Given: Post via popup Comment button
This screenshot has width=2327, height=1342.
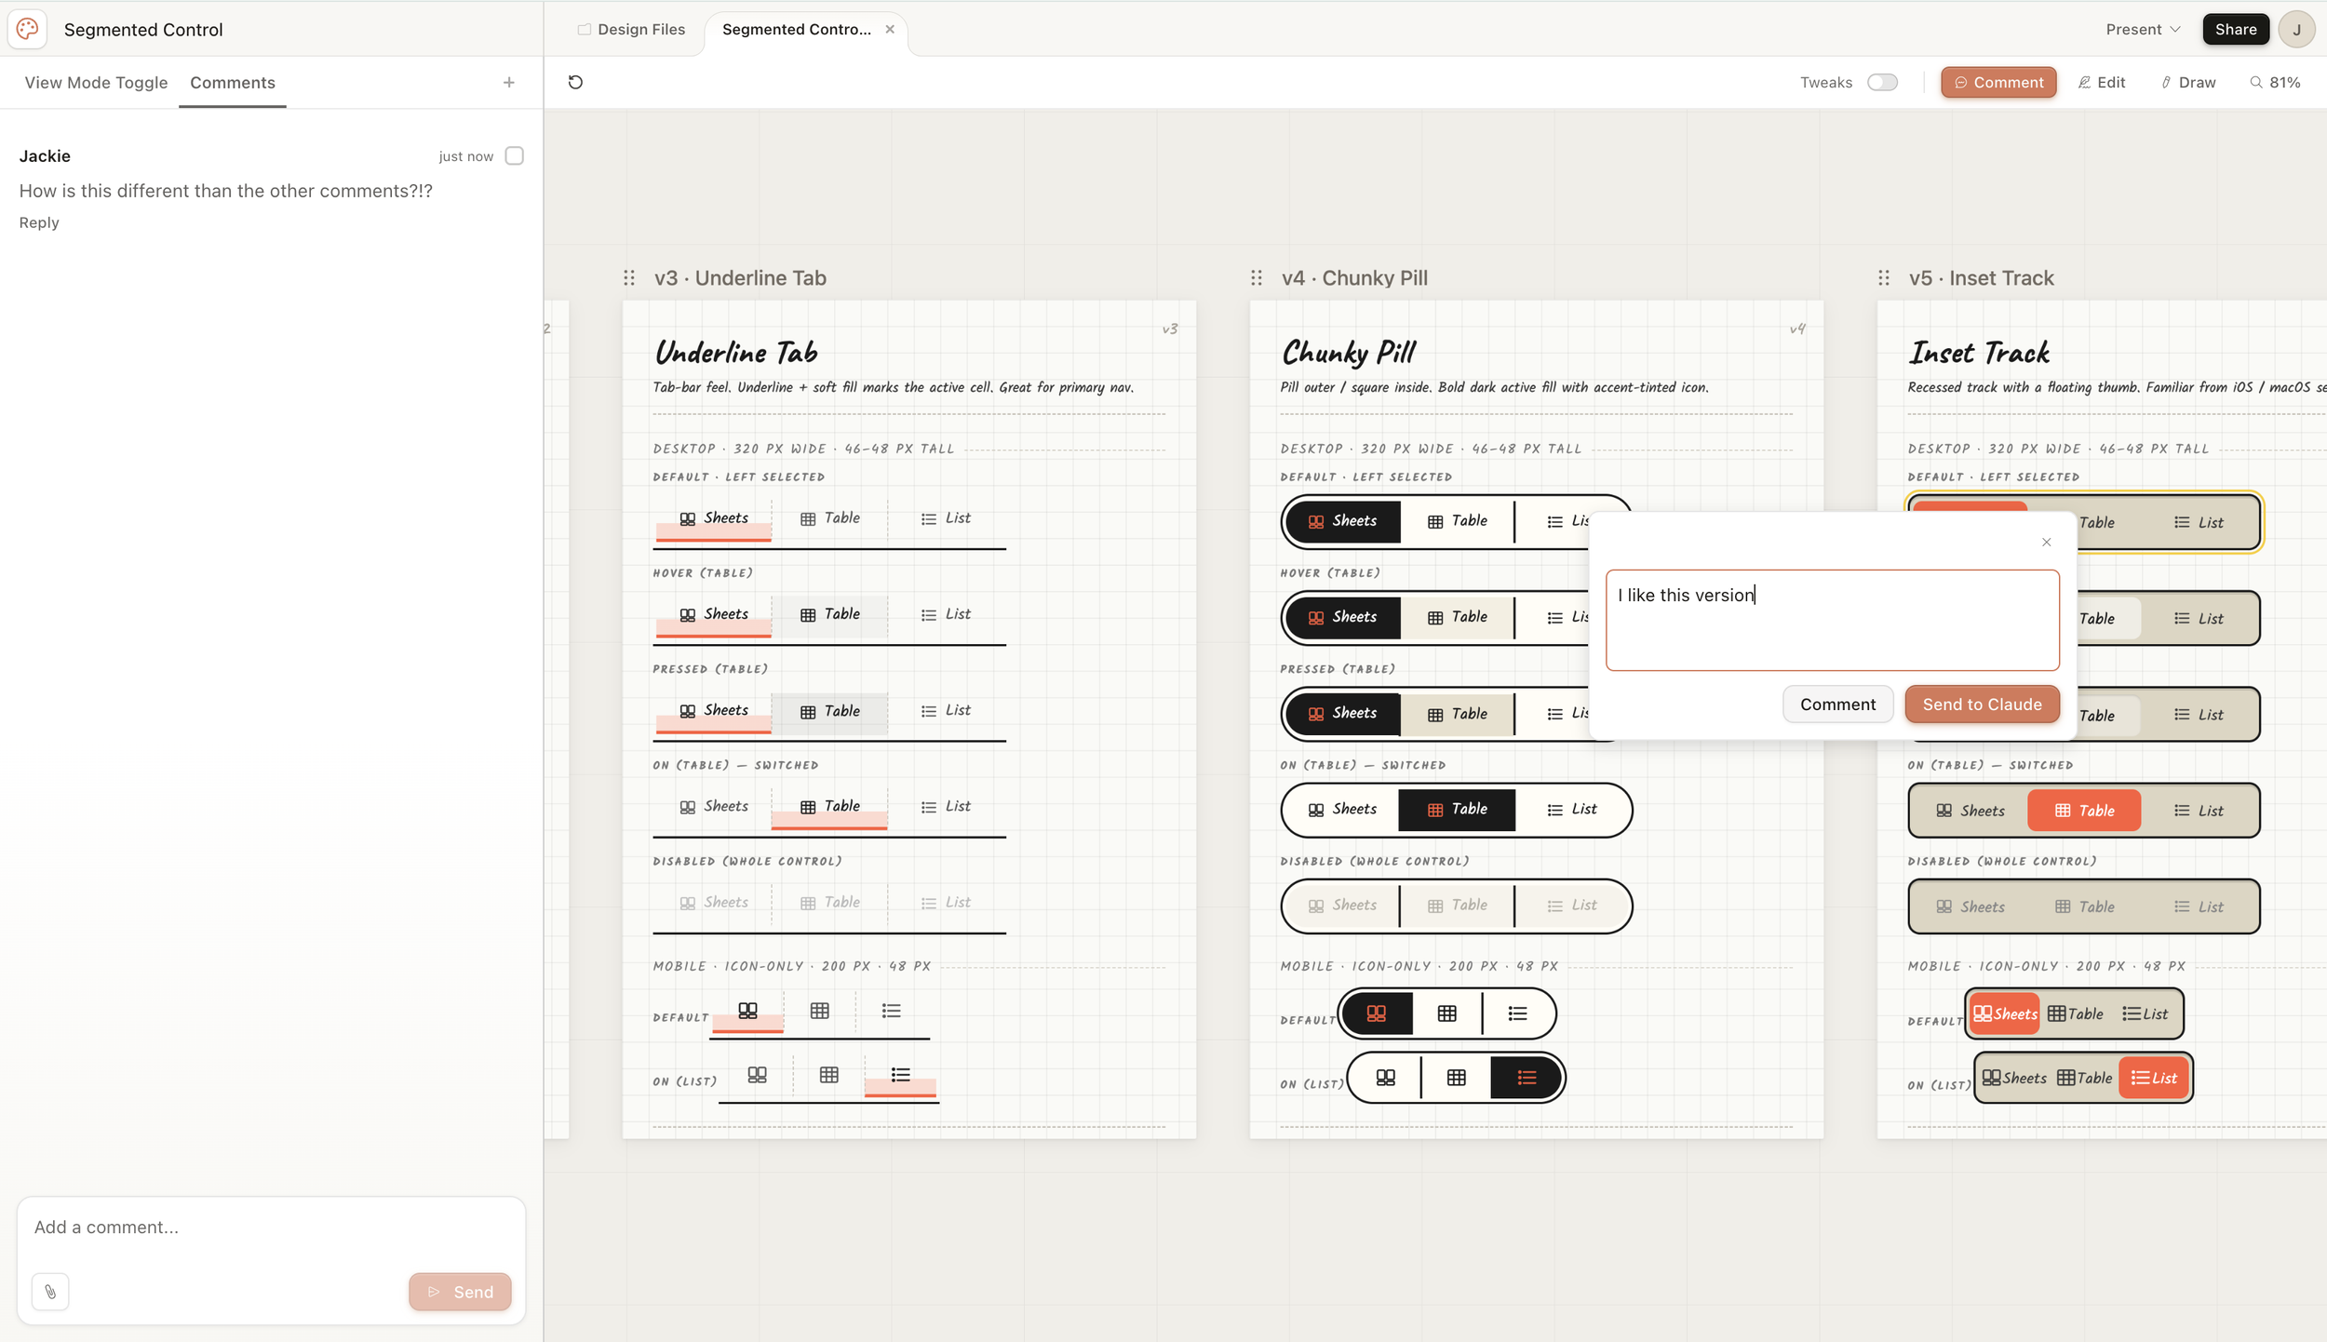Looking at the screenshot, I should tap(1837, 704).
